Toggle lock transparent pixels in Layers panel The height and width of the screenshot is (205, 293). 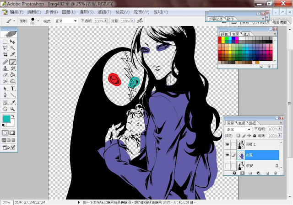click(x=238, y=136)
